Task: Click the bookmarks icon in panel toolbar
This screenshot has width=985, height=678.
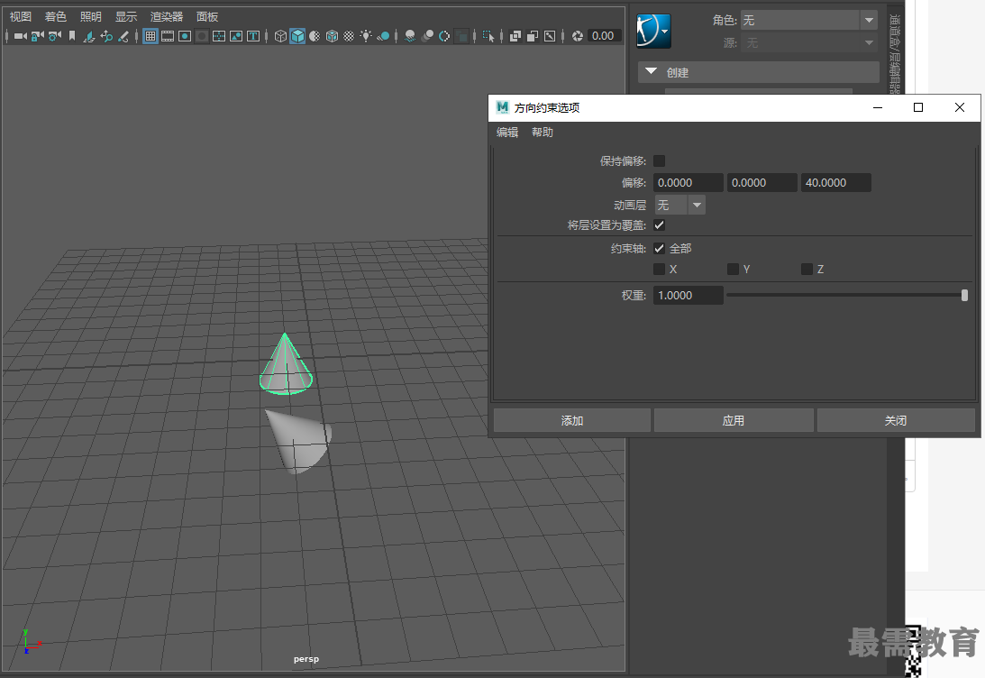Action: 72,36
